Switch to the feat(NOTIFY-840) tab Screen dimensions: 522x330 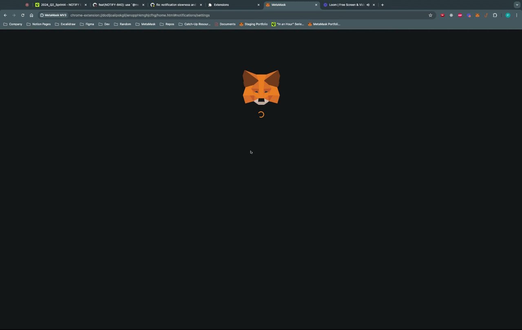point(119,5)
